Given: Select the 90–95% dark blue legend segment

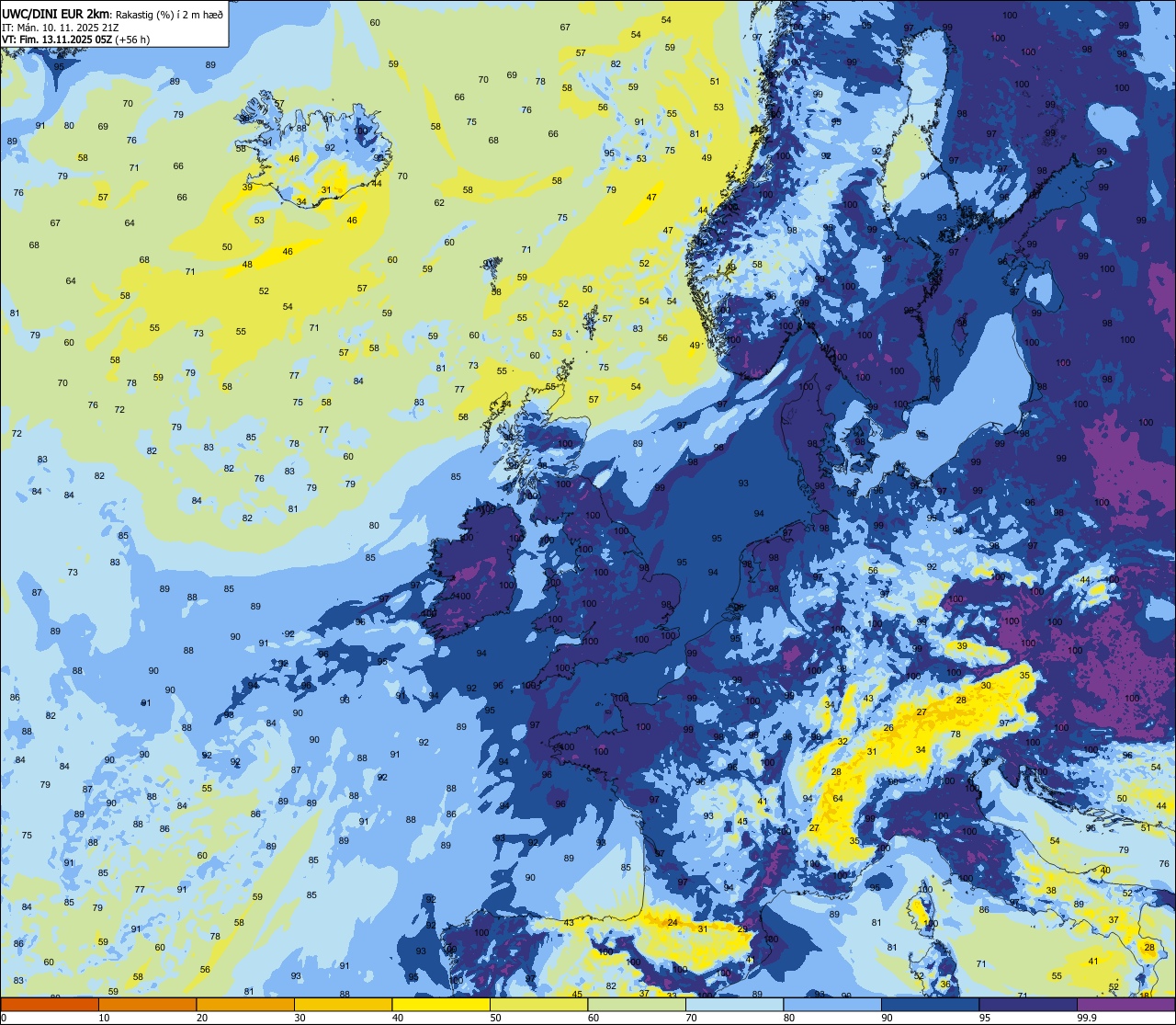Looking at the screenshot, I should pyautogui.click(x=930, y=1004).
